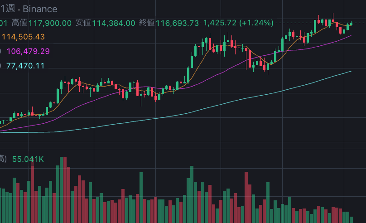Click the rightmost volume bar
366x223 pixels.
[x=351, y=218]
